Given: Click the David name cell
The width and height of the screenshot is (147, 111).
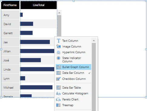Looking at the screenshot, I should tap(10, 24).
